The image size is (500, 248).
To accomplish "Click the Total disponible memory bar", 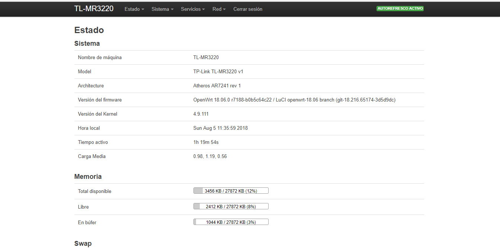I will (x=231, y=191).
